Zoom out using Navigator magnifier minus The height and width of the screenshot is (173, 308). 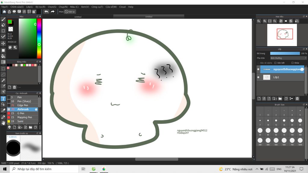[x=275, y=21]
